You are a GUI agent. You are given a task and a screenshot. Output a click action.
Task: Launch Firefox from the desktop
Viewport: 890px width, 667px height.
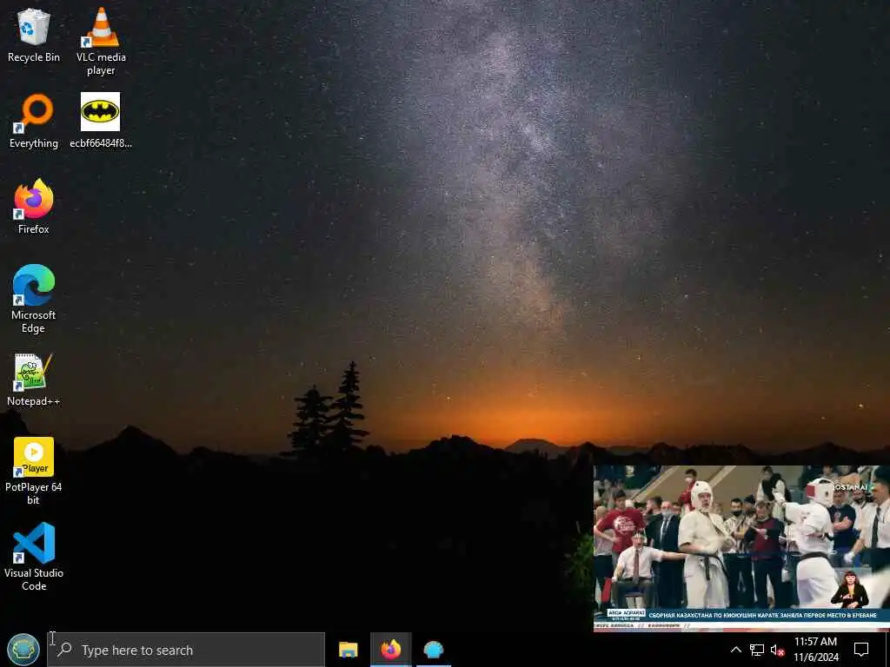pyautogui.click(x=34, y=207)
